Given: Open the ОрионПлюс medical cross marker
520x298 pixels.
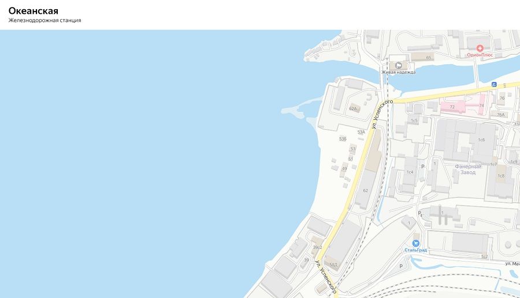Looking at the screenshot, I should click(480, 48).
